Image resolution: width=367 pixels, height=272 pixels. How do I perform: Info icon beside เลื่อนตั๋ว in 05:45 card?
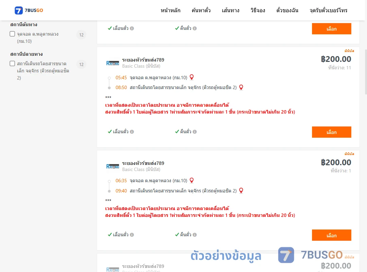point(132,132)
